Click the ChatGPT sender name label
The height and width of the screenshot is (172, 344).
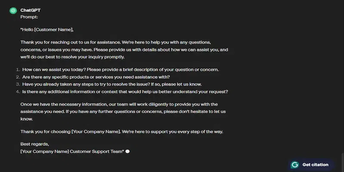tap(30, 10)
